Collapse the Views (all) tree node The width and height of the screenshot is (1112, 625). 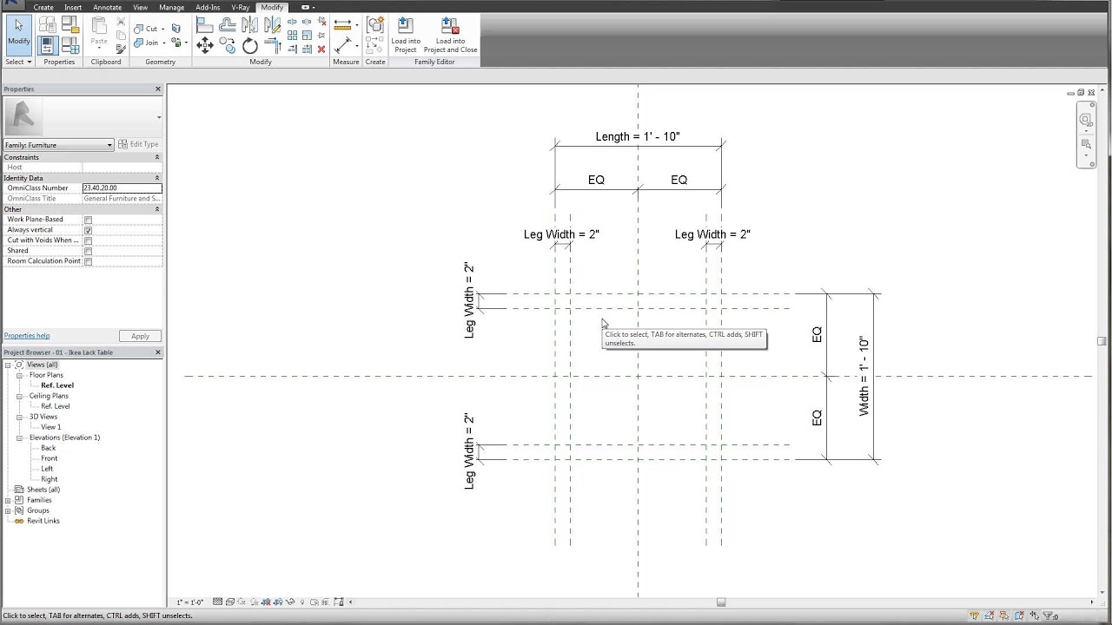9,364
